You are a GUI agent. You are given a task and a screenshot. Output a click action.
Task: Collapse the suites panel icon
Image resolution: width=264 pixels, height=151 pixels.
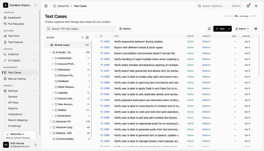click(87, 37)
